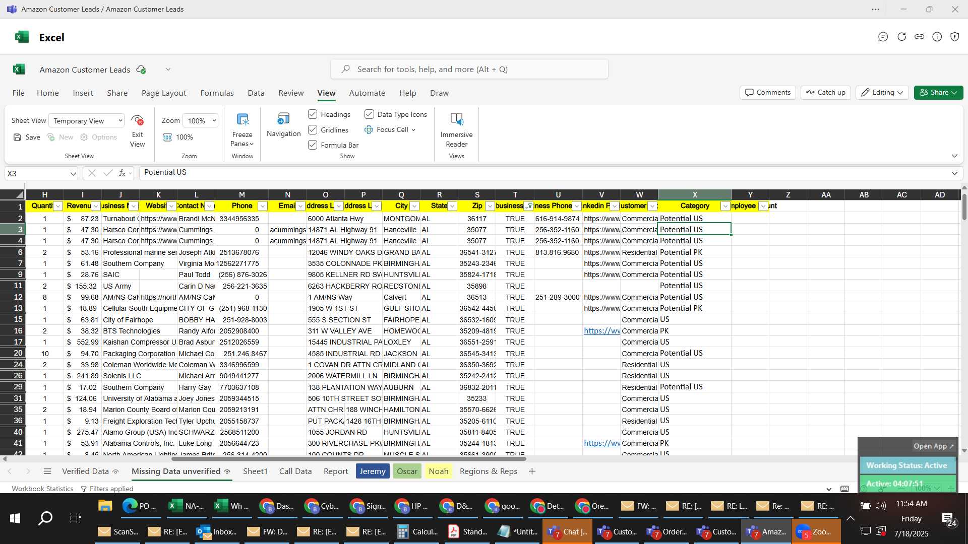Select cell with Packaging Corporation
This screenshot has width=968, height=544.
coord(139,354)
